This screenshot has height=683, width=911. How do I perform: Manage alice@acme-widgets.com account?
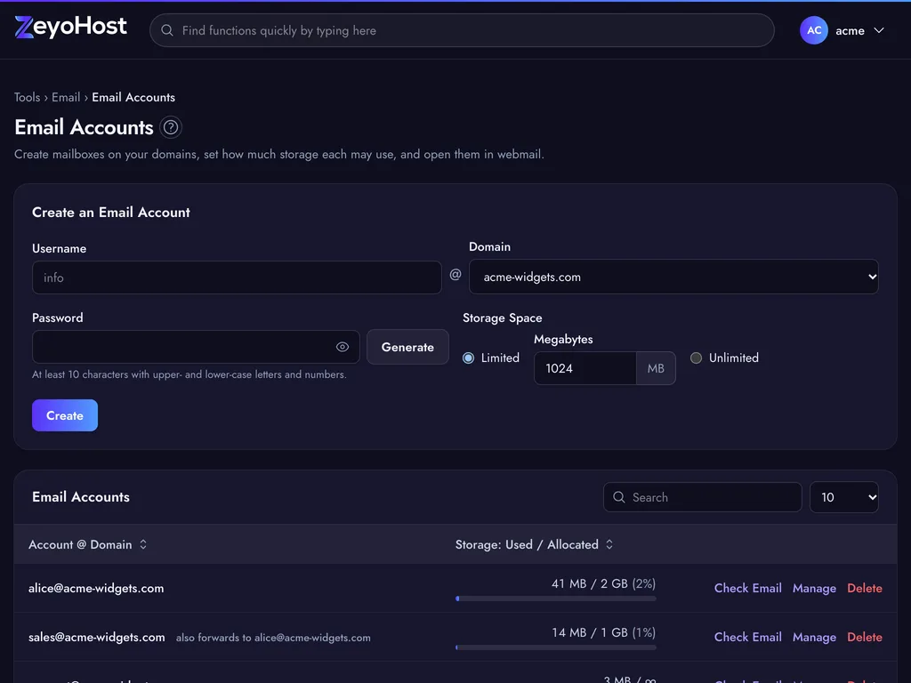(x=814, y=588)
